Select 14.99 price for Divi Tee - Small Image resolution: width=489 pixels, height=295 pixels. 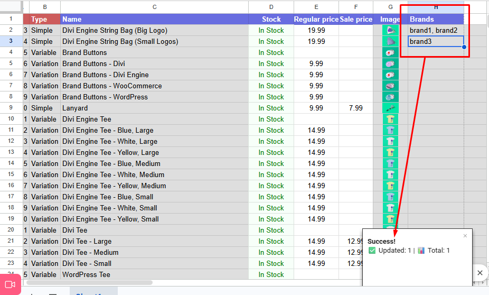point(316,263)
